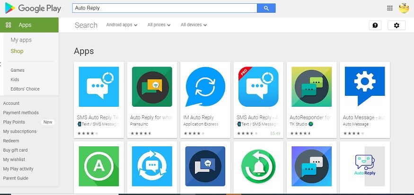The image size is (414, 195).
Task: Click the Apps grid icon in sidebar
Action: click(x=9, y=25)
